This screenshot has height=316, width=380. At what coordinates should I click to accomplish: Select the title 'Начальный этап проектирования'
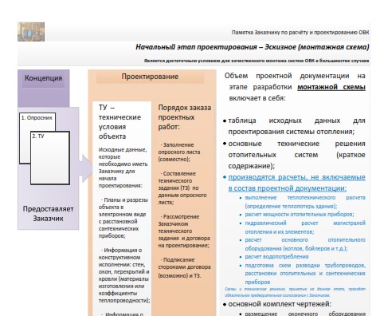click(196, 47)
